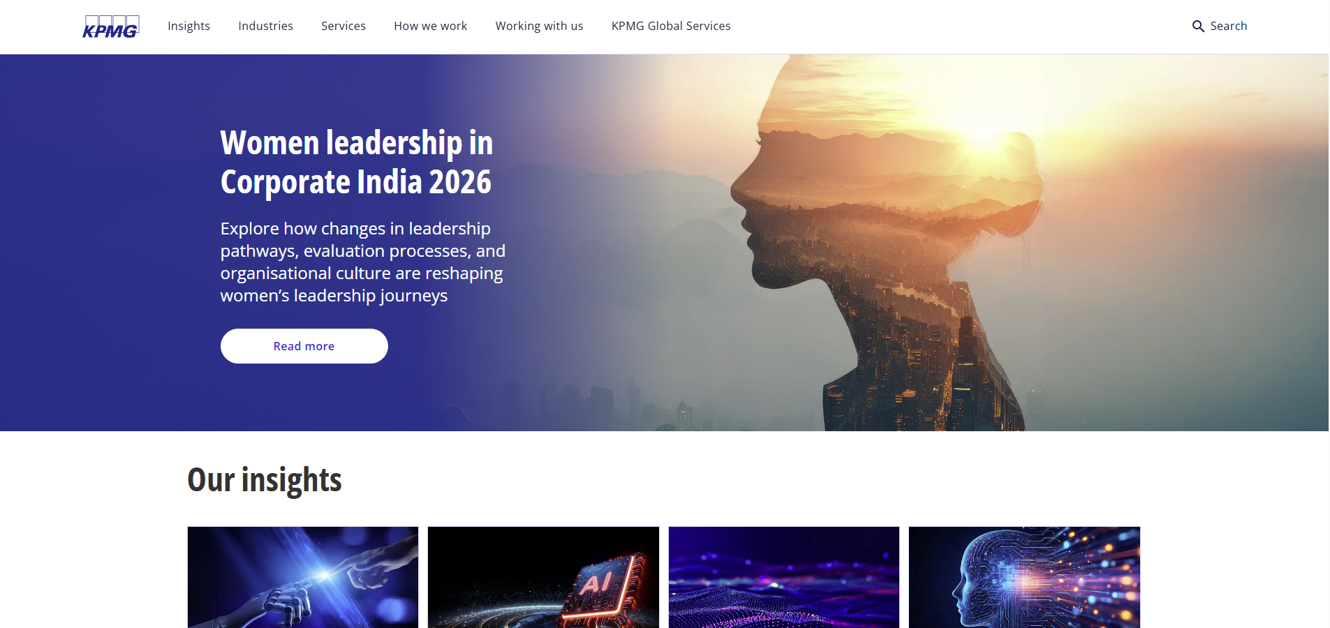Open the digital head circuit insight thumbnail
Viewport: 1330px width, 628px height.
point(1024,577)
